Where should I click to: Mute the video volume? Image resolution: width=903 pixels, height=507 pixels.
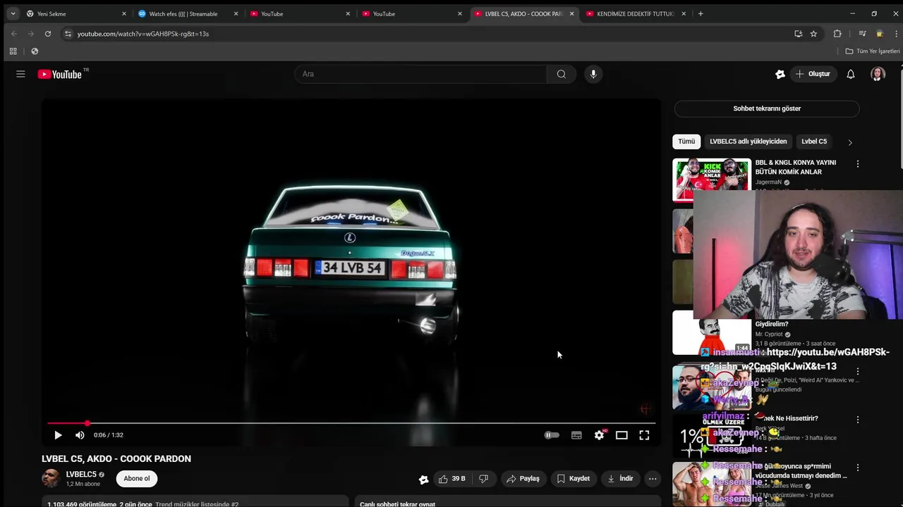pyautogui.click(x=80, y=435)
